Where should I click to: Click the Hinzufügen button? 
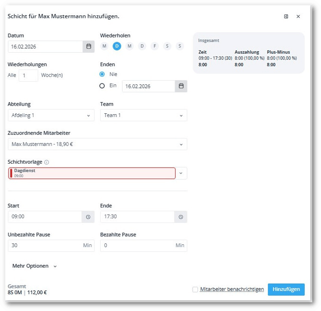point(286,289)
